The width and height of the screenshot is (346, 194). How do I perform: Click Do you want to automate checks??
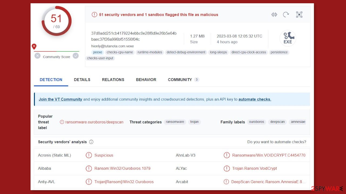pos(277,142)
